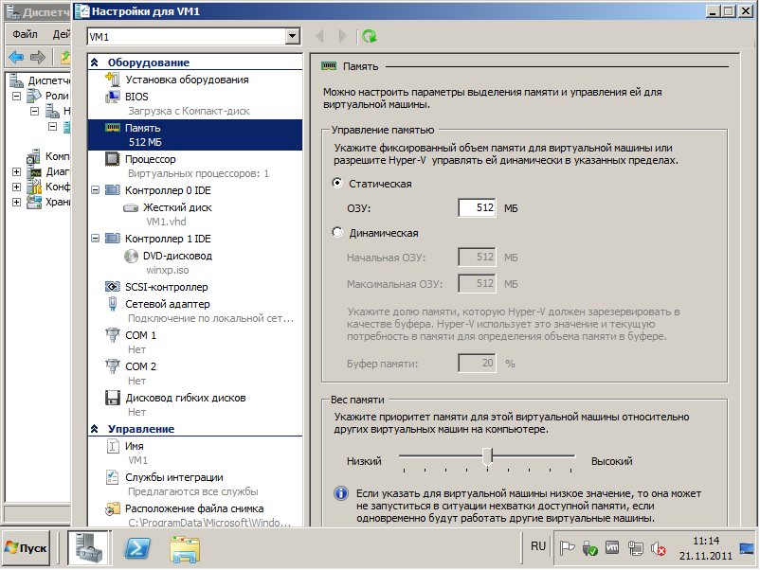
Task: Select the DVD-дисковод disc icon
Action: (x=131, y=256)
